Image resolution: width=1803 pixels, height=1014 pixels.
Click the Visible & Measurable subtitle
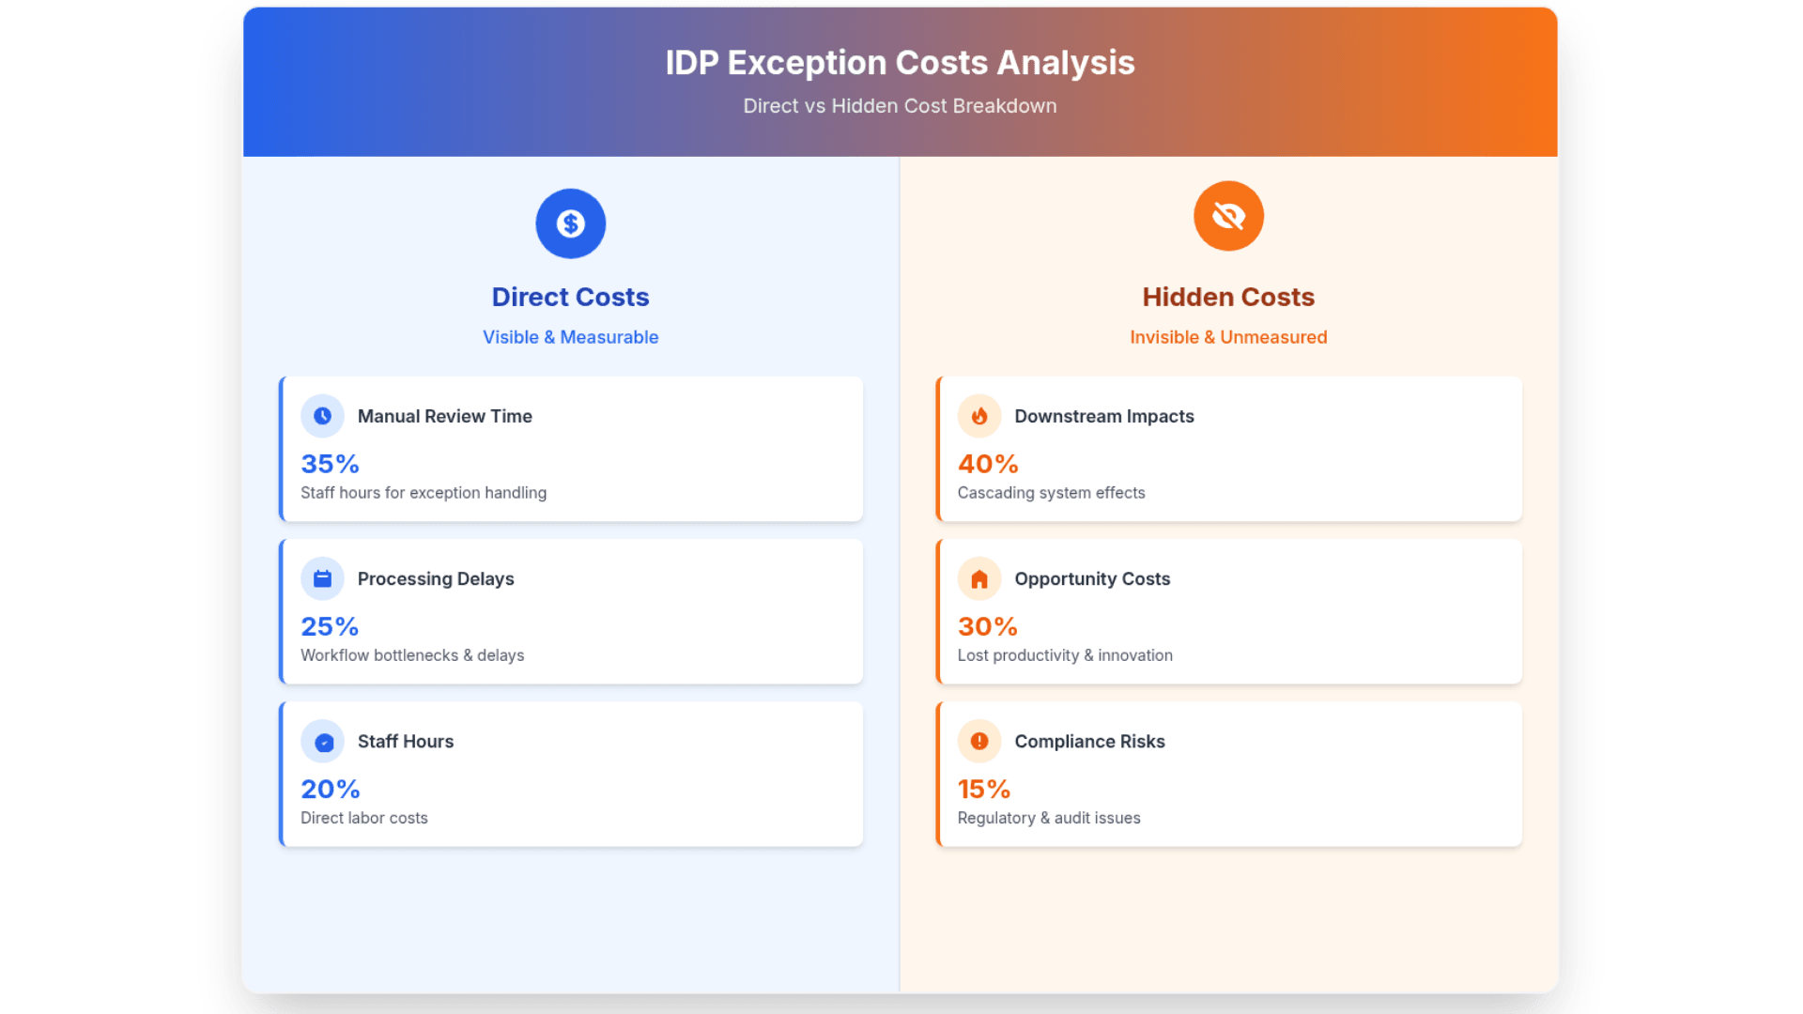[570, 337]
